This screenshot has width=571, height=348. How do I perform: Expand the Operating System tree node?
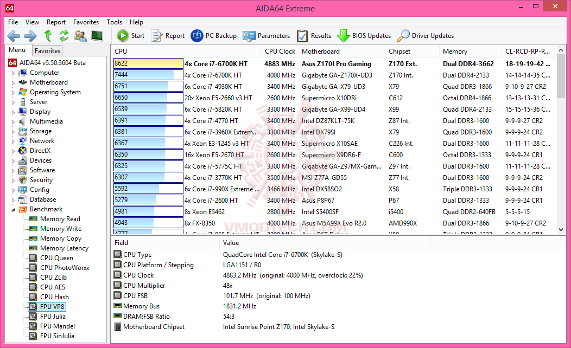tap(13, 93)
